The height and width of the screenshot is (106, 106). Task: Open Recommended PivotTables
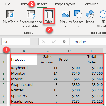tap(31, 19)
